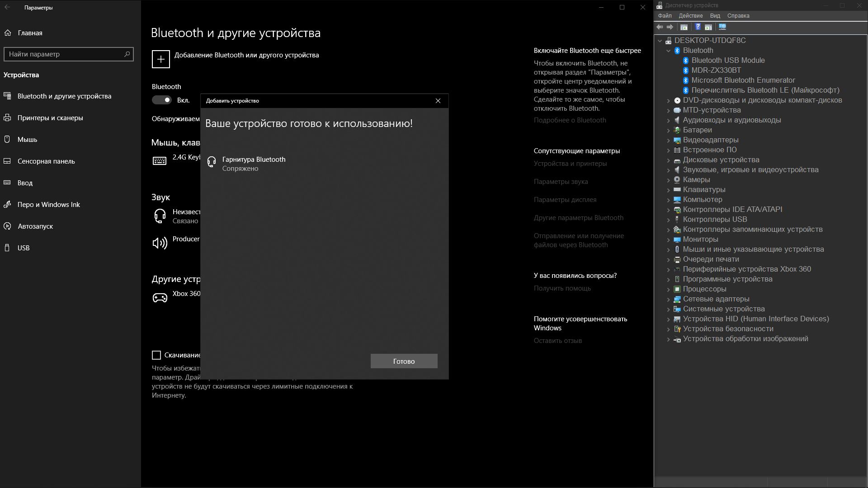Click the Xbox 360 controller icon
868x488 pixels.
tap(160, 298)
